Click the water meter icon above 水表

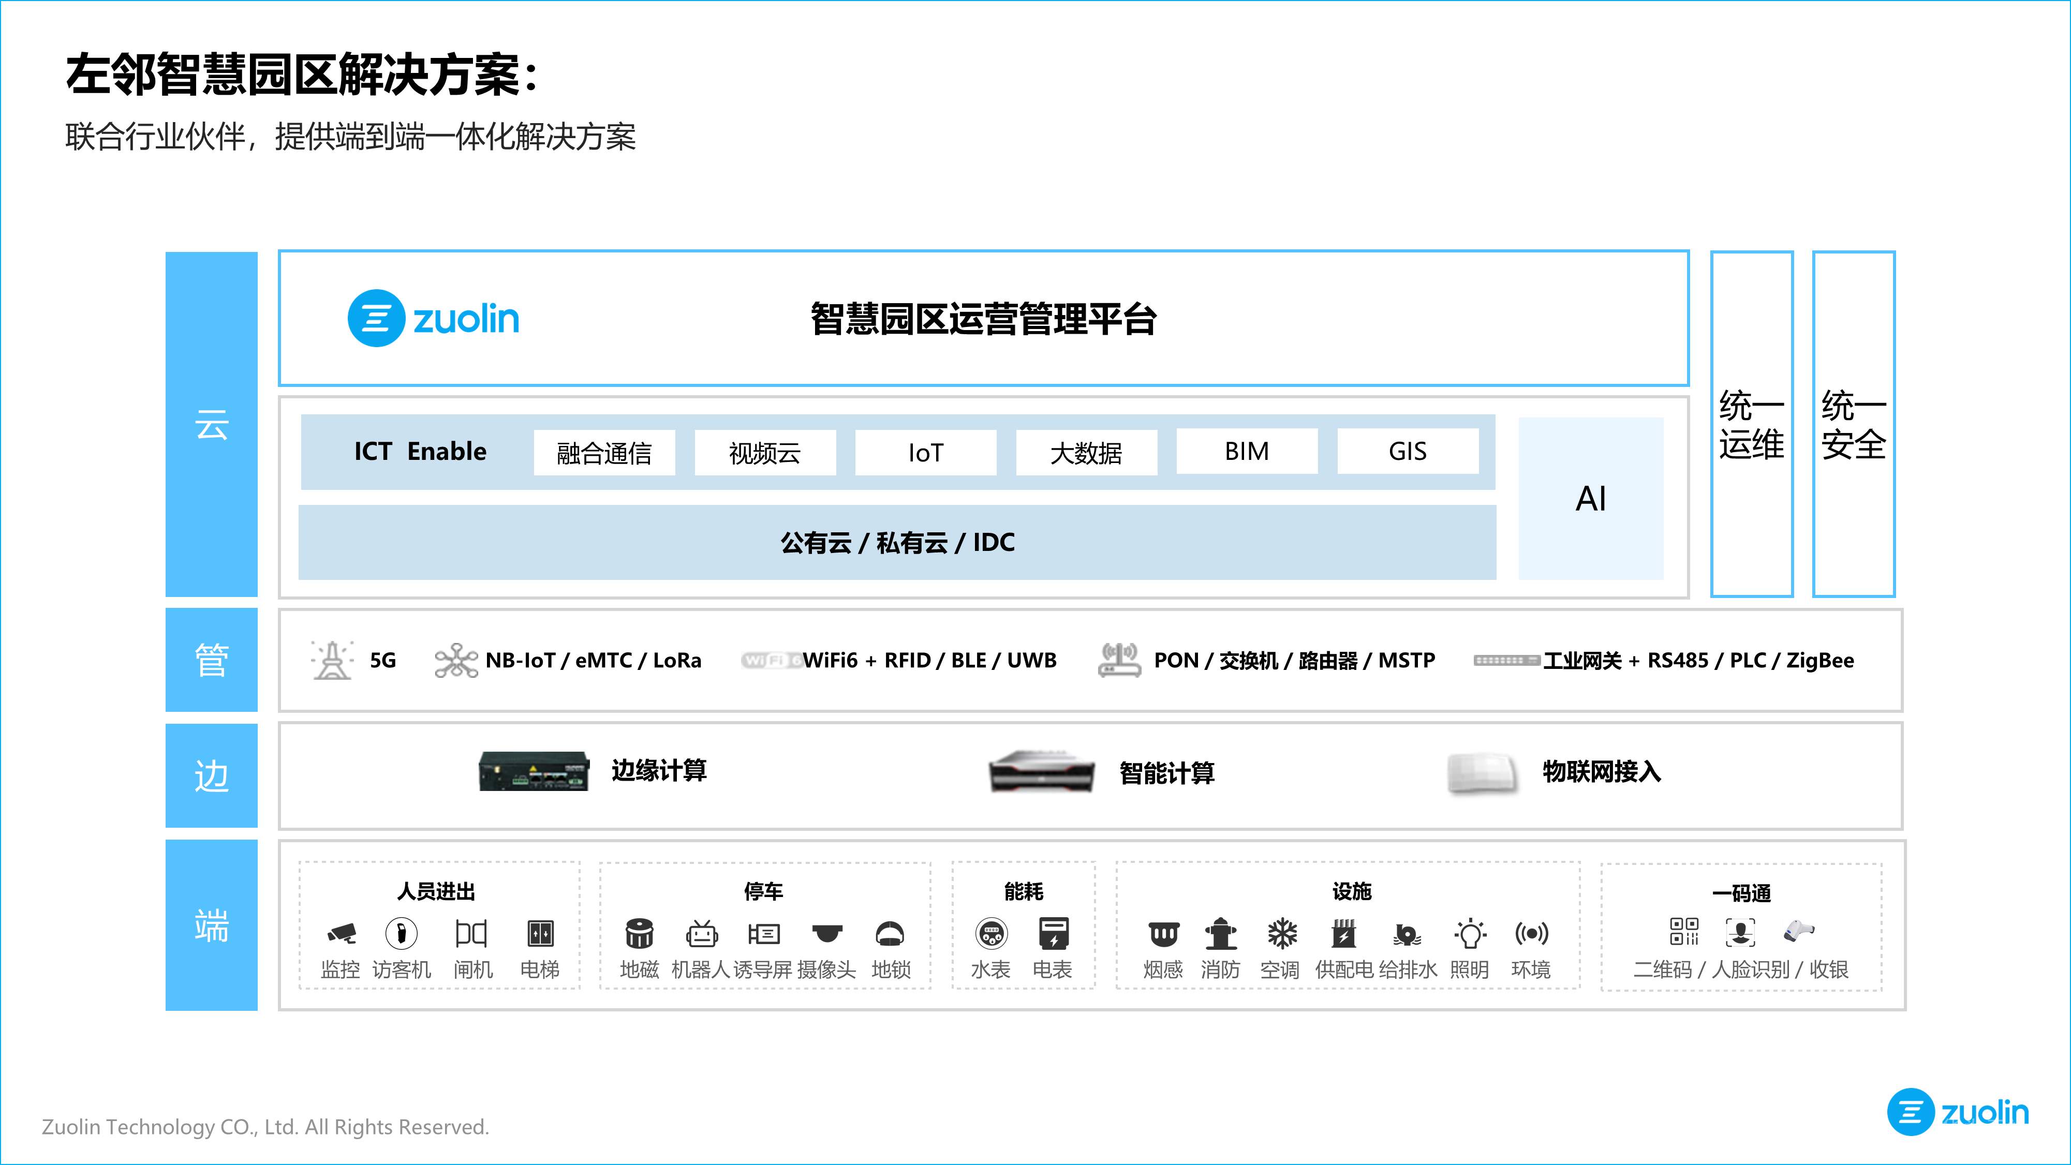pos(990,933)
